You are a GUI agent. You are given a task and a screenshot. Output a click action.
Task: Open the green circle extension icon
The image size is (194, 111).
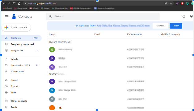187,3
